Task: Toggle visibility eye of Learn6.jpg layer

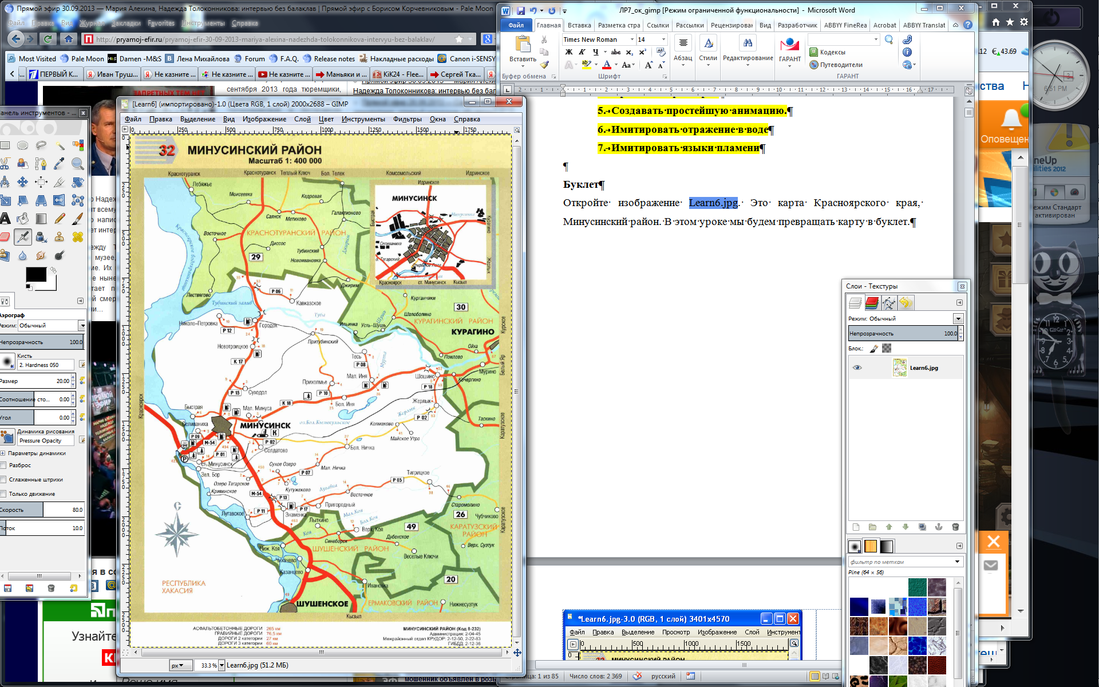Action: [x=857, y=368]
